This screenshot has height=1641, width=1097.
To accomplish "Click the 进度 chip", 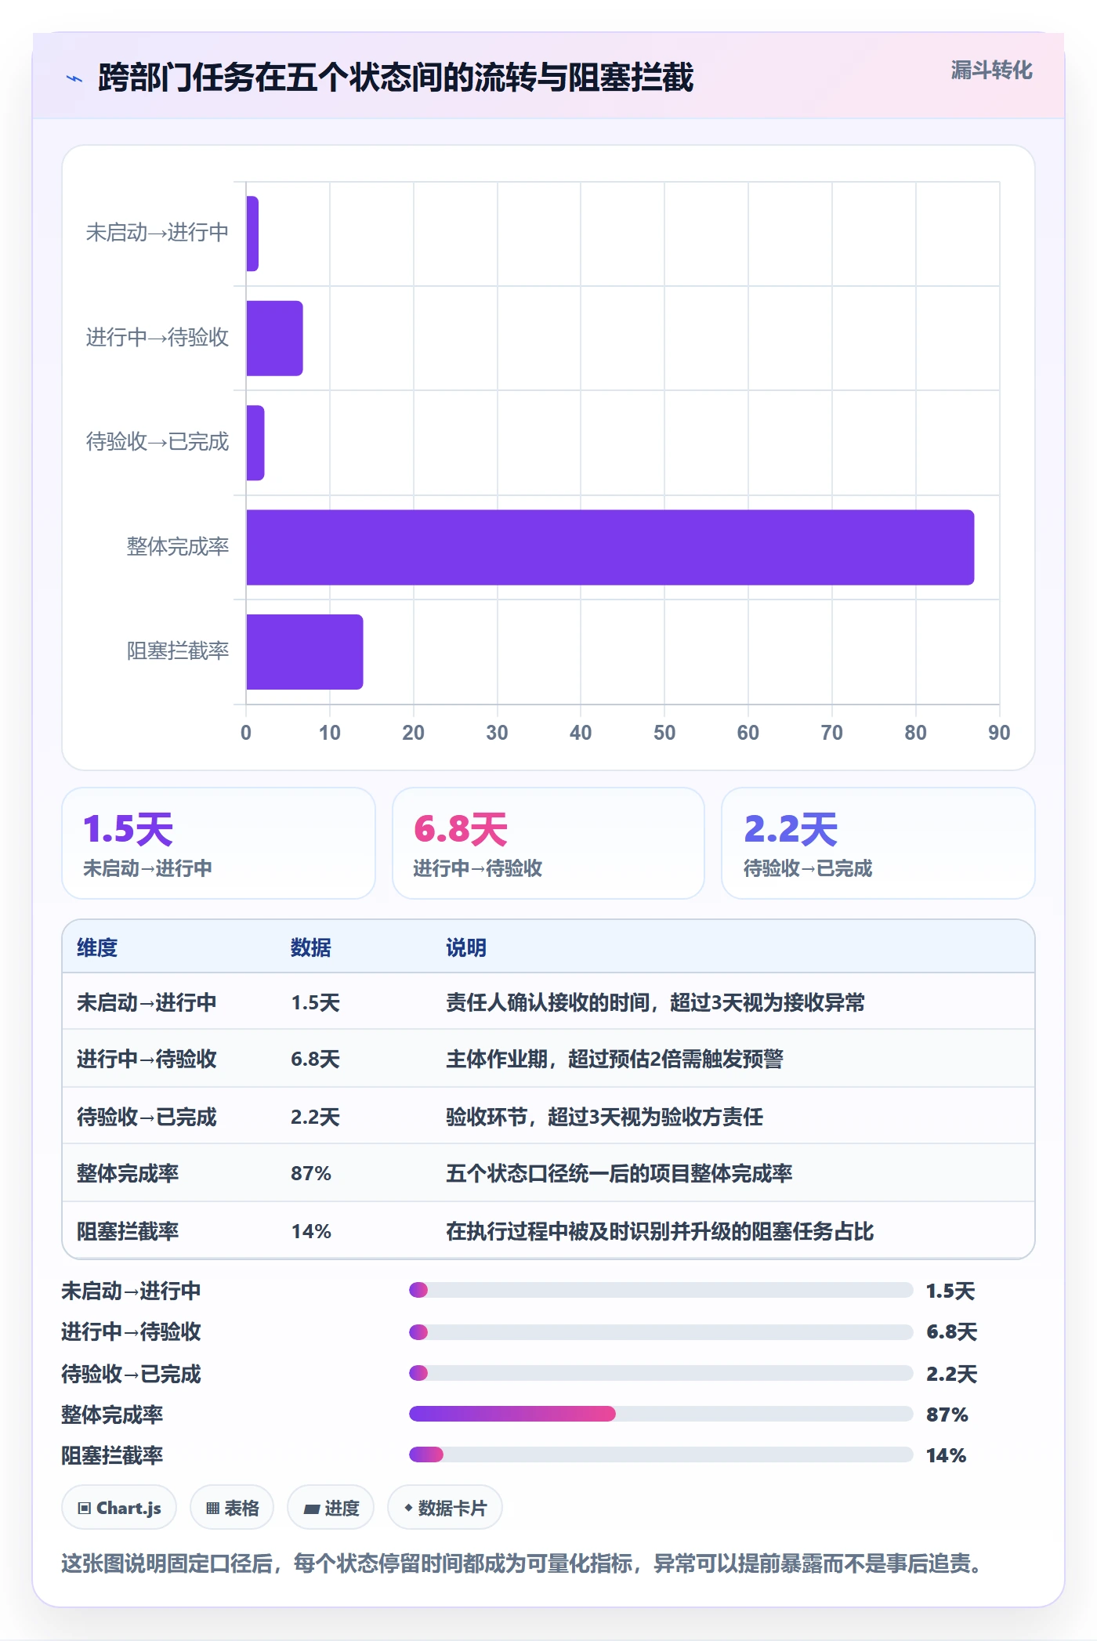I will point(331,1507).
